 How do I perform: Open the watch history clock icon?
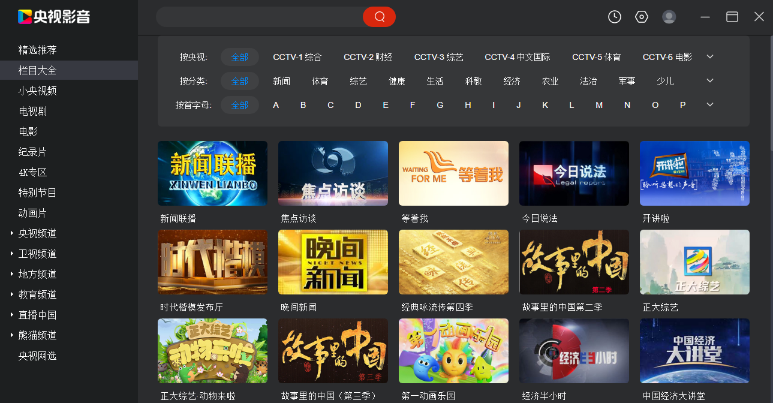(x=615, y=17)
